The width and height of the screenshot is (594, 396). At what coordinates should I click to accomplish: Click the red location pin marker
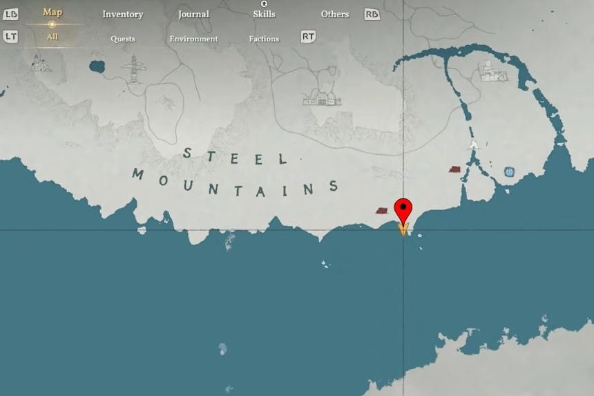point(403,211)
